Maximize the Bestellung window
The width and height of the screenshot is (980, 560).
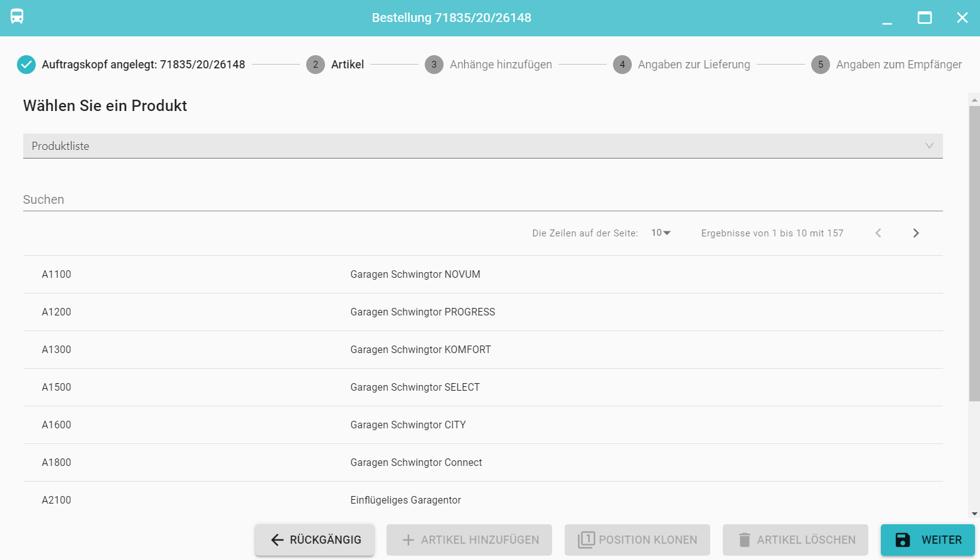[924, 18]
